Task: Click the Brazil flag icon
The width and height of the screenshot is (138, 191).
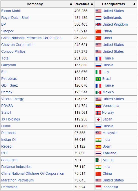Action: coord(98,79)
